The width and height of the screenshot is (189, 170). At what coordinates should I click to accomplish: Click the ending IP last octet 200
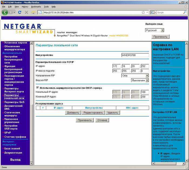click(145, 97)
